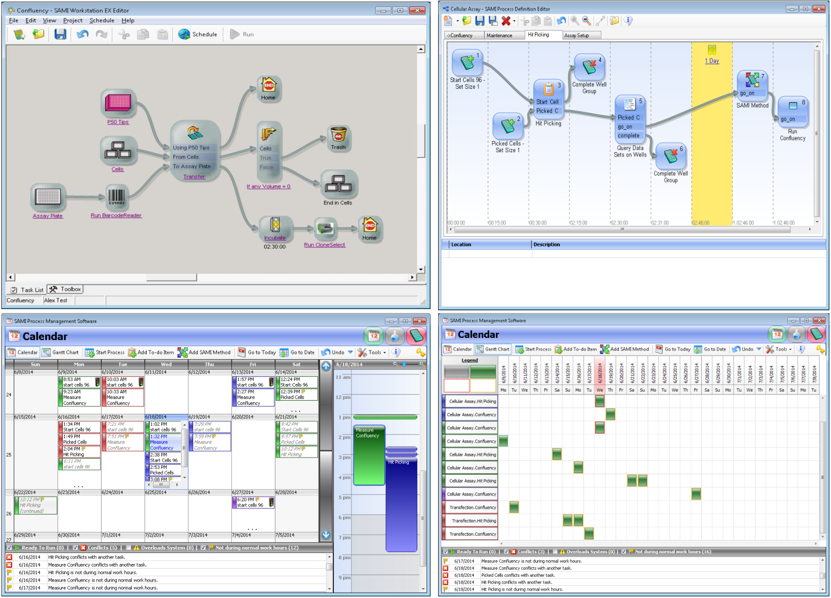Click the new document icon in Process Definition Editor
Viewport: 831px width, 598px height.
click(x=448, y=21)
